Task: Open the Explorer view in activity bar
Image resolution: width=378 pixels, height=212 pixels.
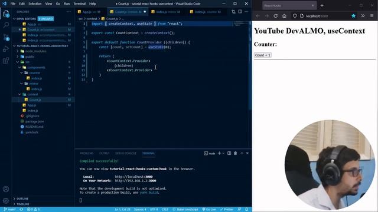Action: tap(6, 14)
